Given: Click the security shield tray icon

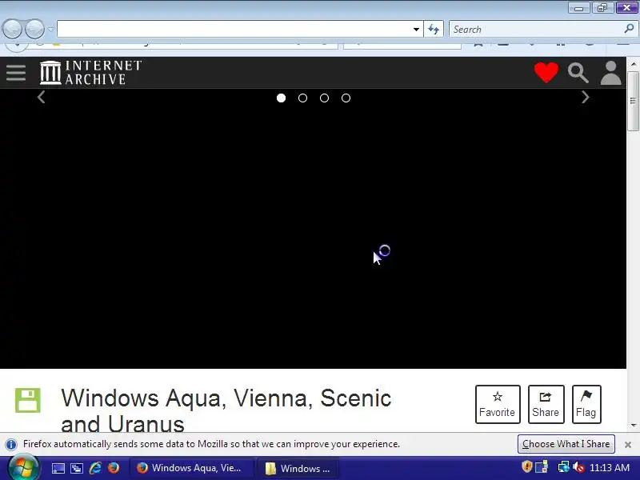Looking at the screenshot, I should coord(527,466).
